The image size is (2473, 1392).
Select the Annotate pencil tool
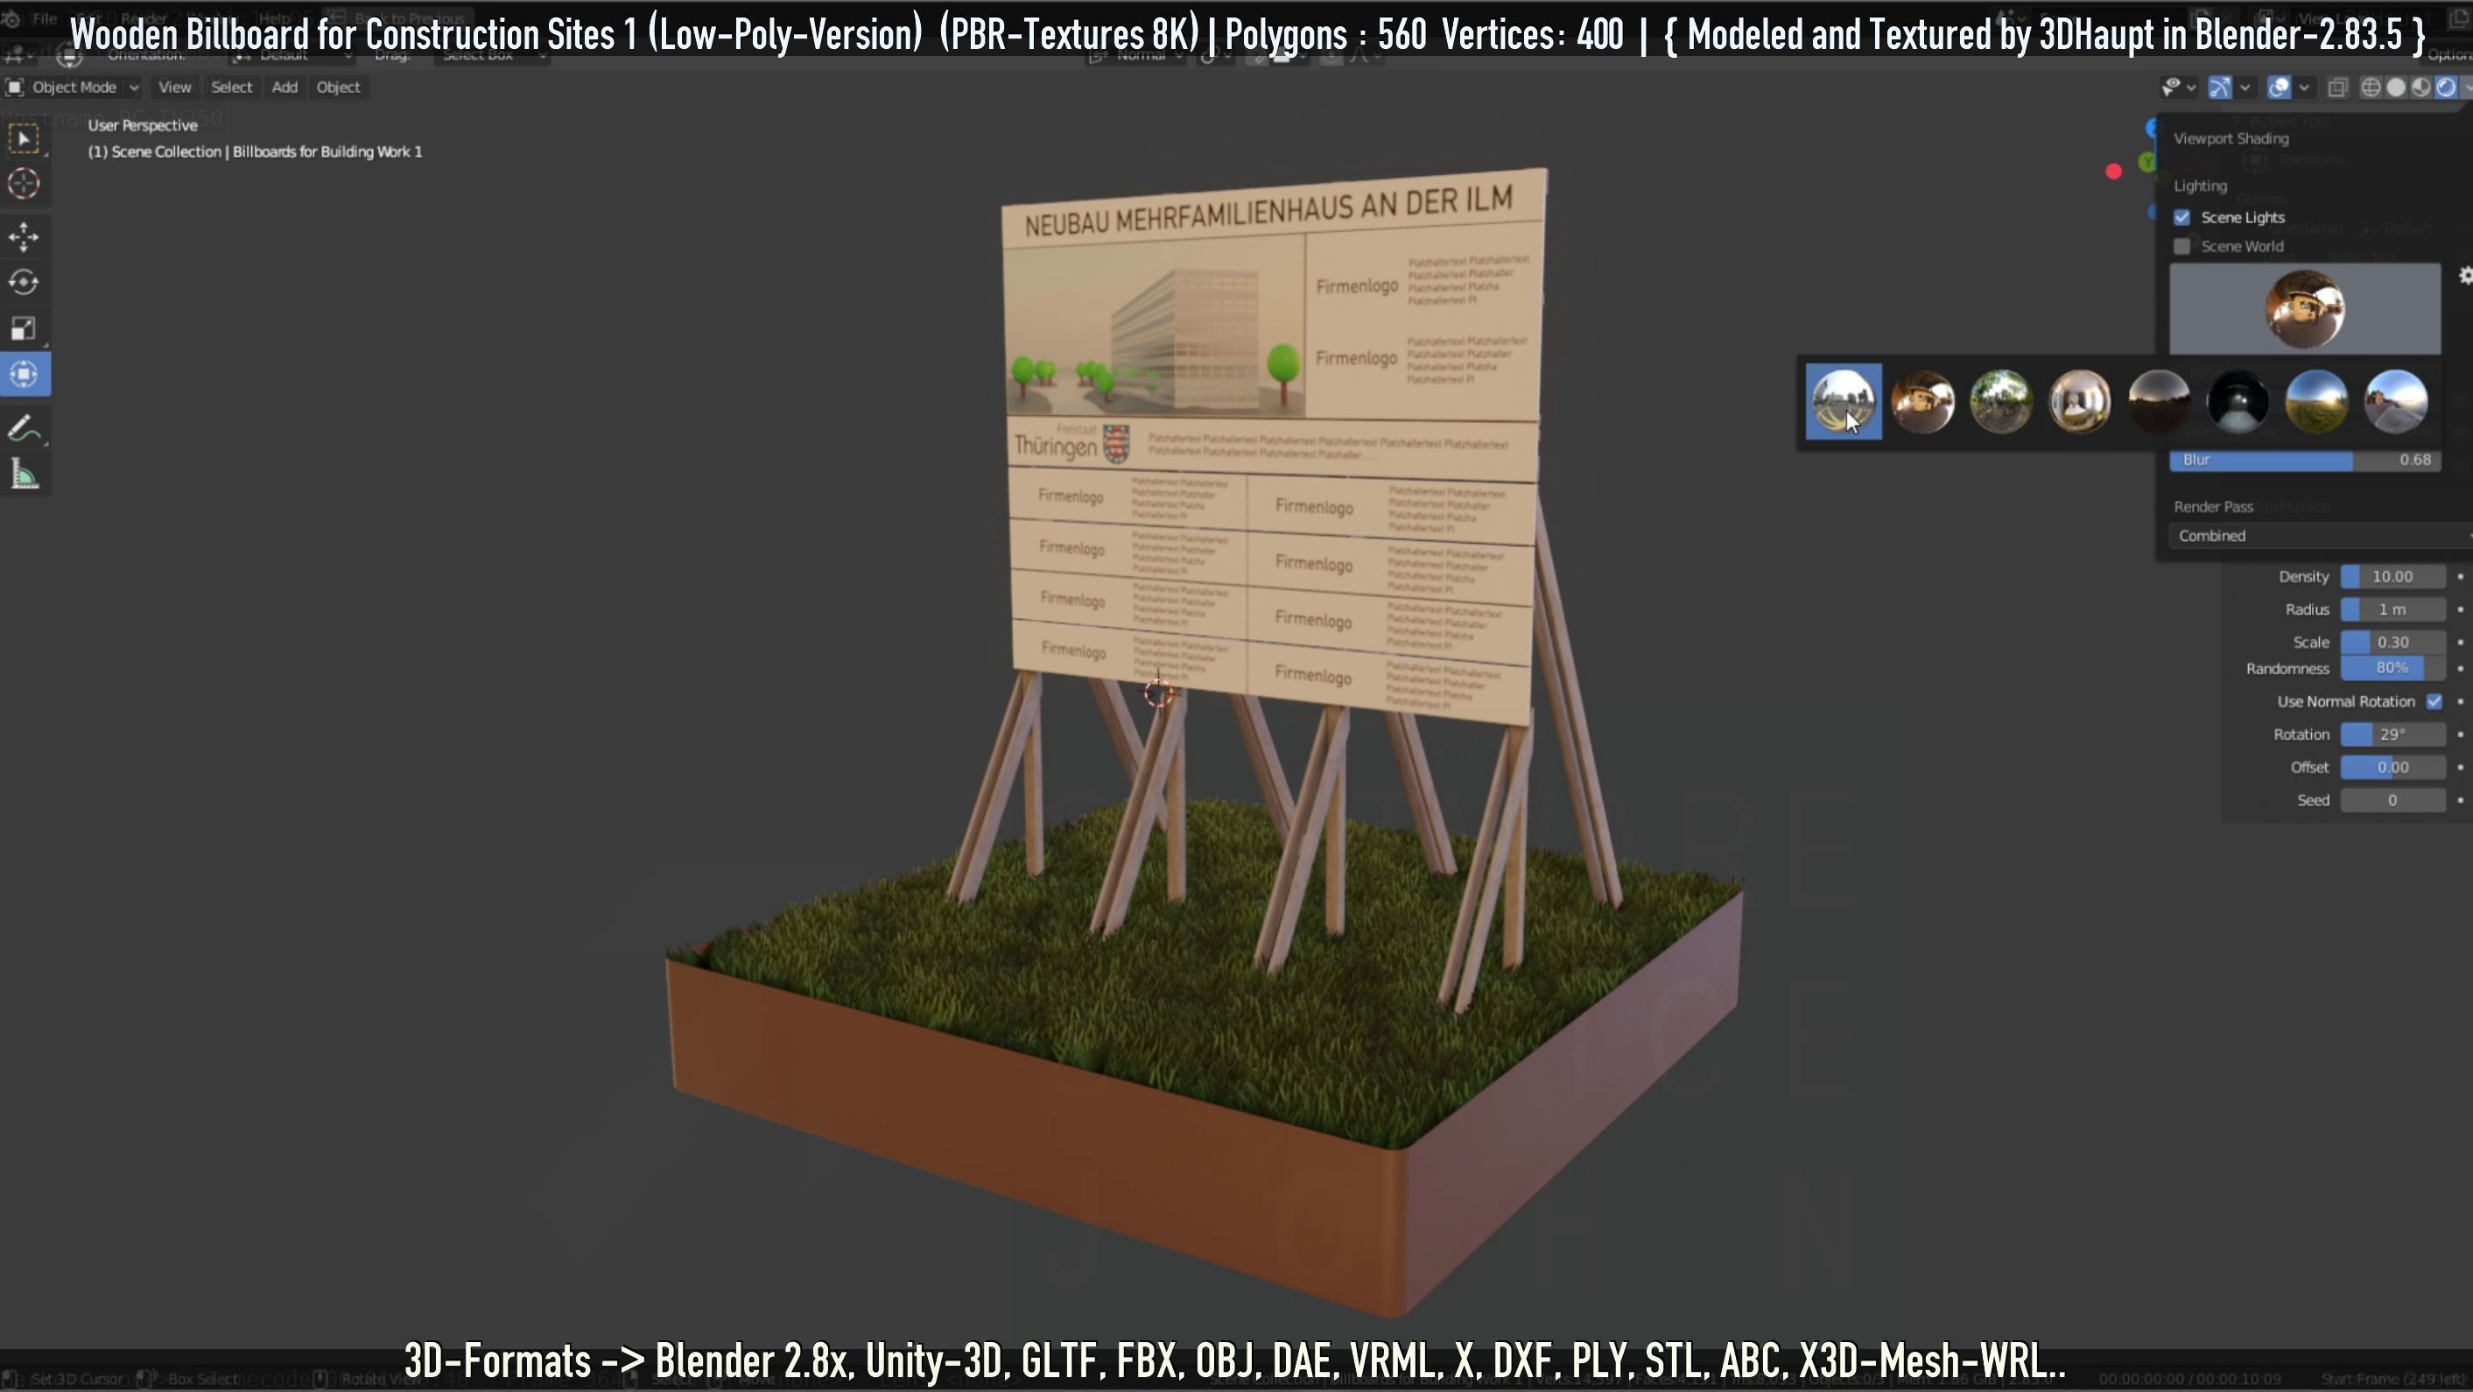point(24,428)
